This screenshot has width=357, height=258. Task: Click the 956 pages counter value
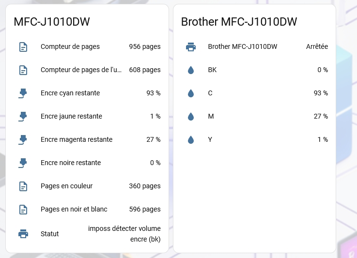tap(144, 47)
